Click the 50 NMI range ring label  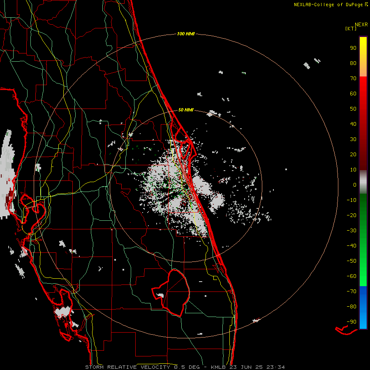tap(186, 110)
